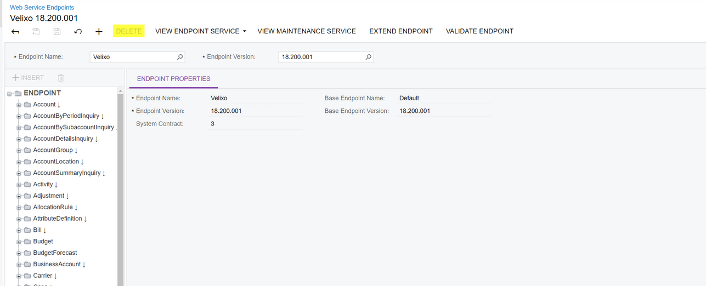Screen dimensions: 706x286
Task: Expand the AccountLocation node
Action: click(19, 162)
